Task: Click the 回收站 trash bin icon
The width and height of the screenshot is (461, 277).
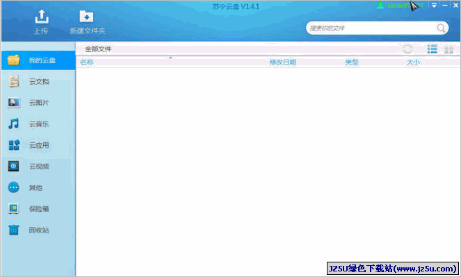Action: coord(13,230)
